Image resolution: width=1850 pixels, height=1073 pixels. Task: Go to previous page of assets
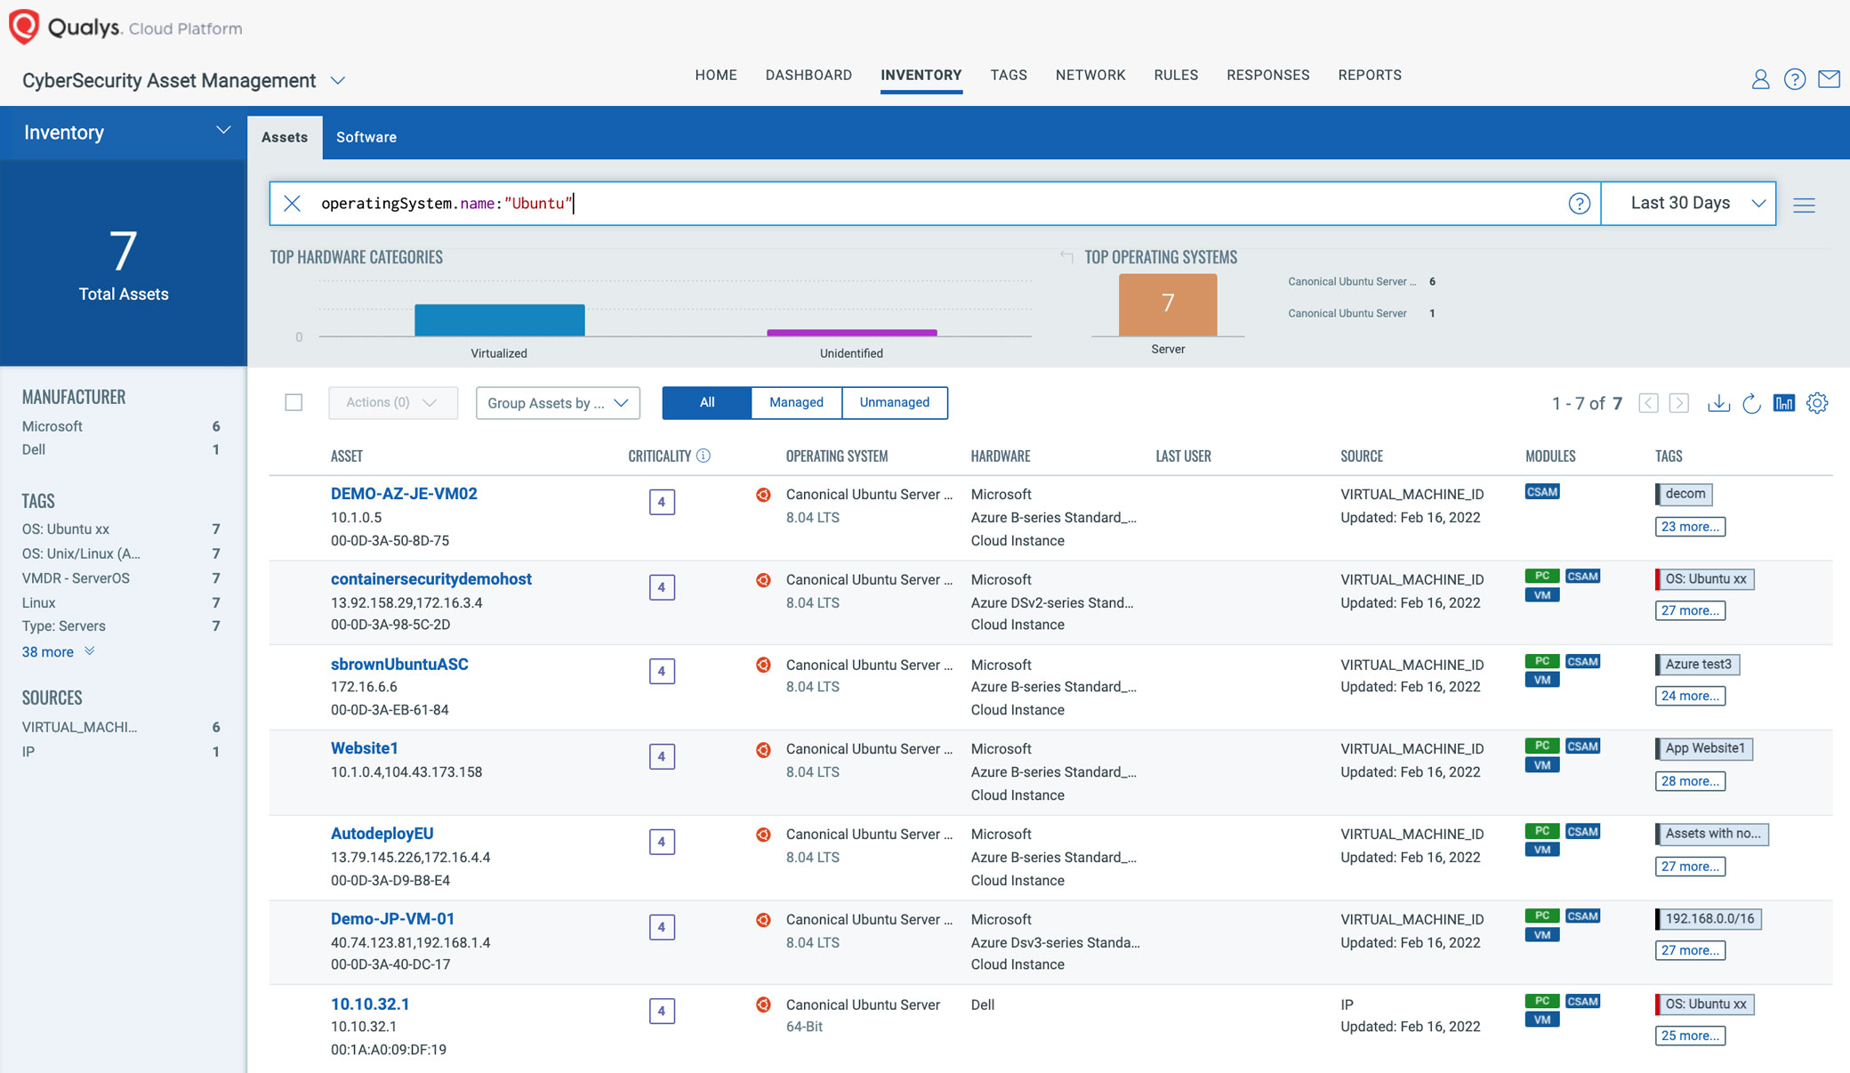coord(1648,403)
